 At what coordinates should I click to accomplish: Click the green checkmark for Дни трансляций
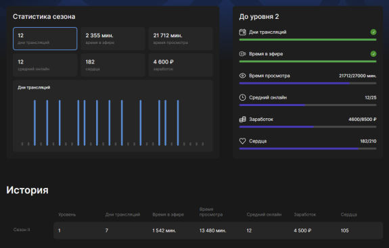pyautogui.click(x=373, y=32)
